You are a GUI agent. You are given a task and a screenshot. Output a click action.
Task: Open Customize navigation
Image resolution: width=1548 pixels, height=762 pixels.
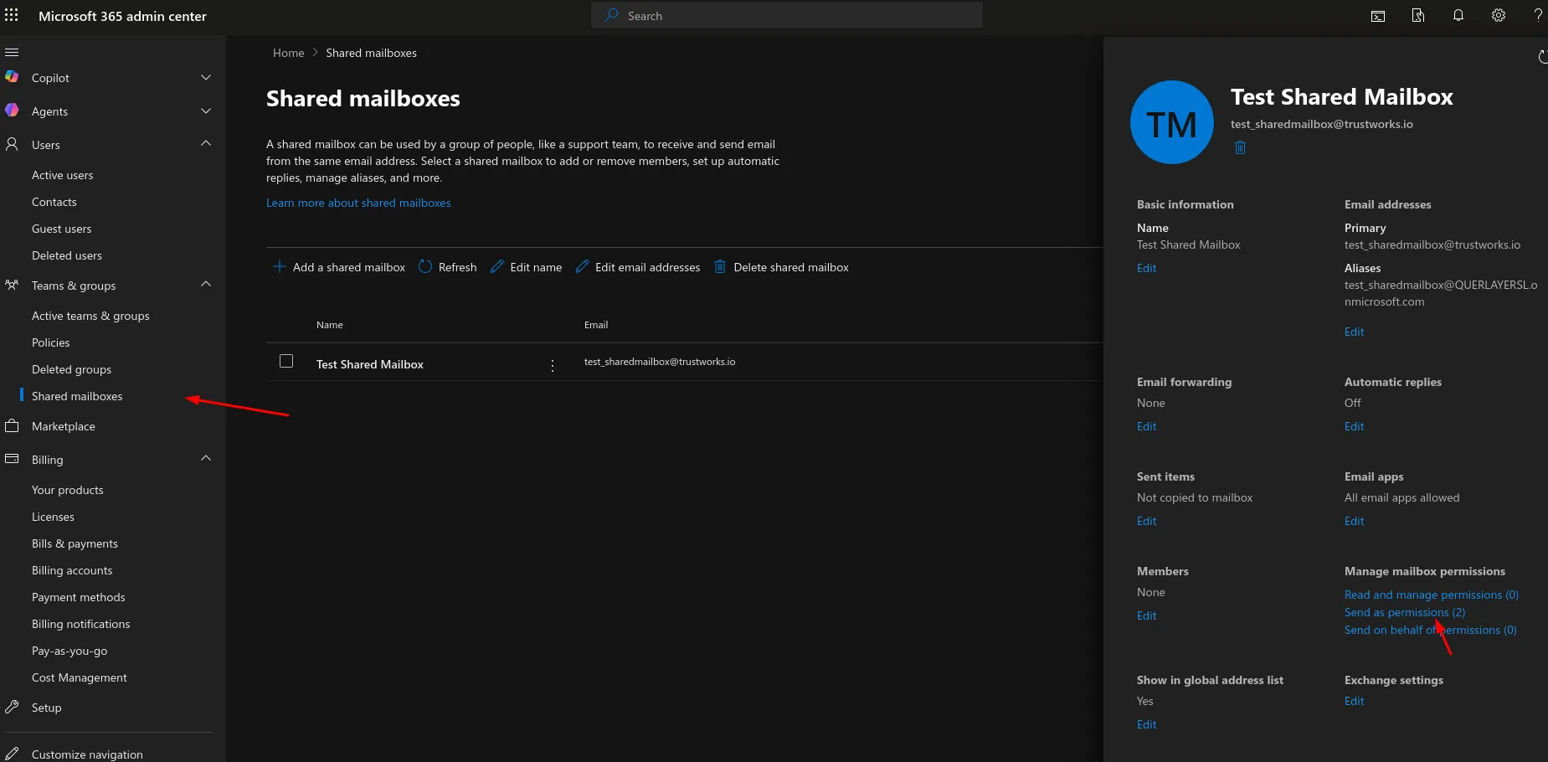pyautogui.click(x=87, y=754)
